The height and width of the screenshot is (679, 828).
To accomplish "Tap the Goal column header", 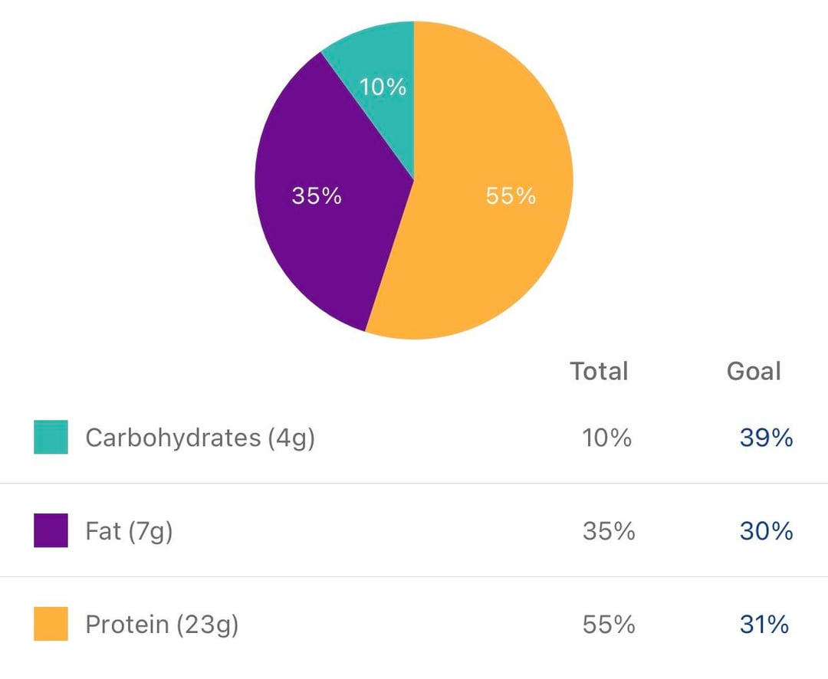I will click(754, 372).
